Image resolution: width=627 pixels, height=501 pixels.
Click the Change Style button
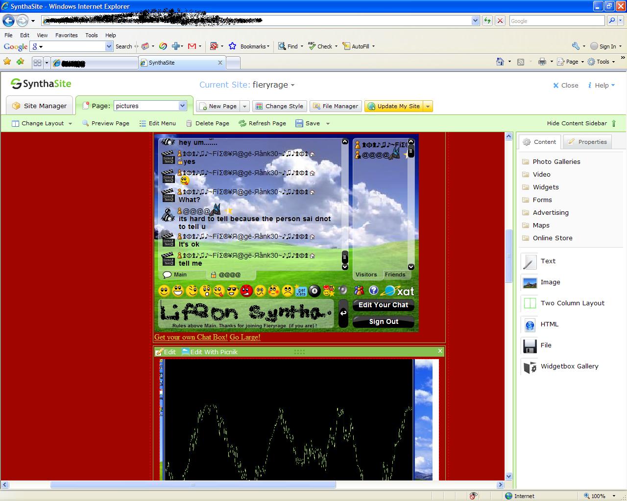[x=280, y=106]
